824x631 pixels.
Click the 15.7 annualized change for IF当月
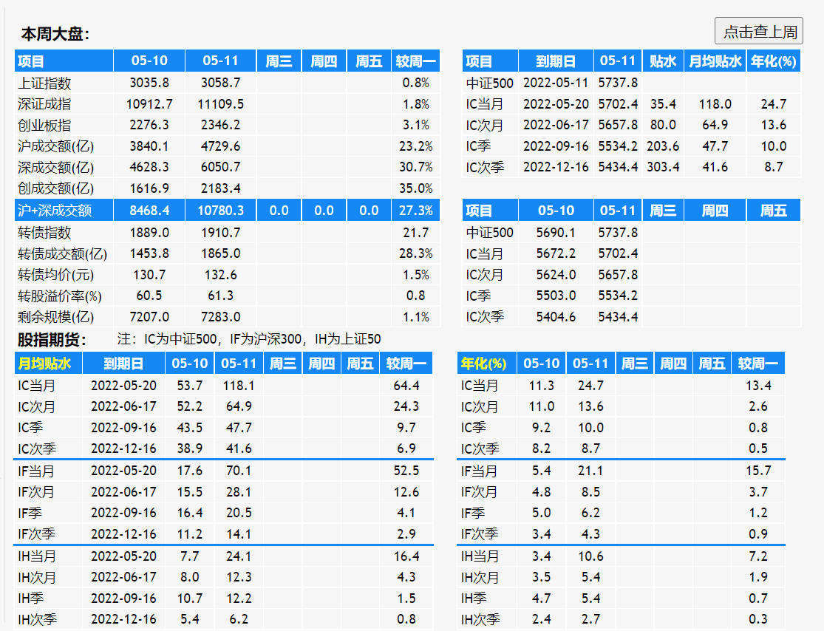(758, 471)
